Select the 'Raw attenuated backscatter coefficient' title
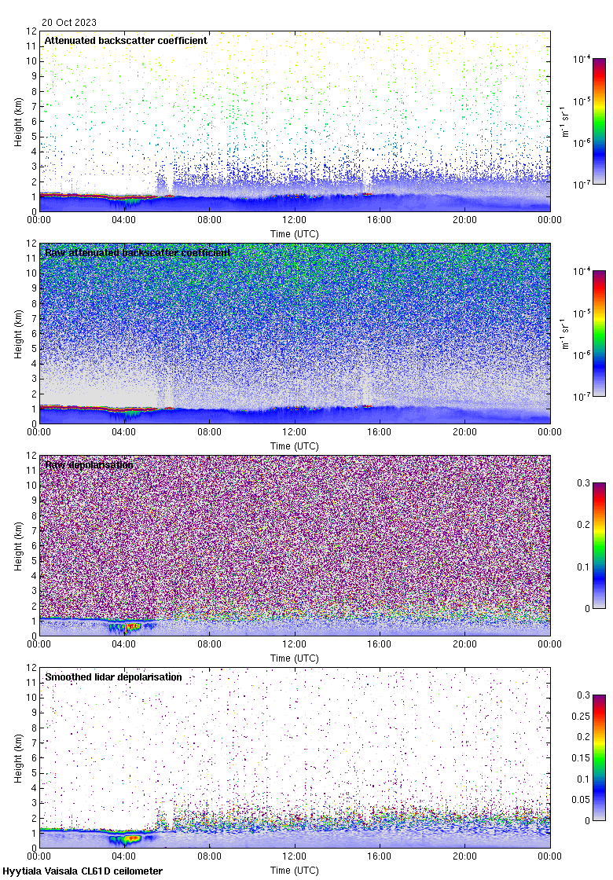The height and width of the screenshot is (880, 613). (138, 252)
